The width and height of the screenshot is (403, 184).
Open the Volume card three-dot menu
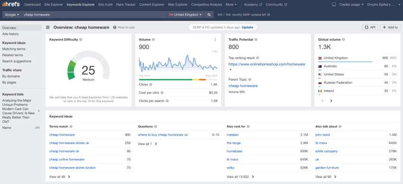pos(215,39)
